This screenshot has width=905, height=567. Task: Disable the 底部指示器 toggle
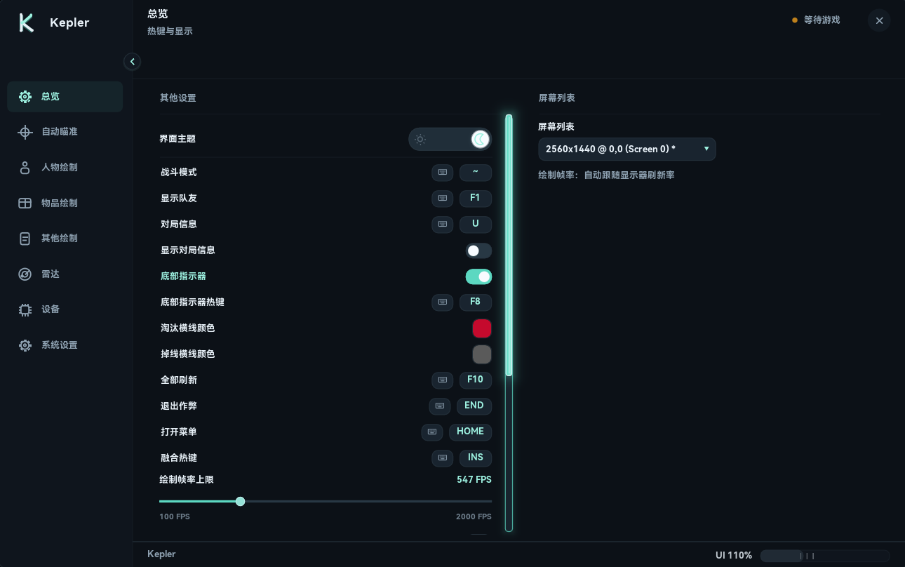tap(478, 276)
